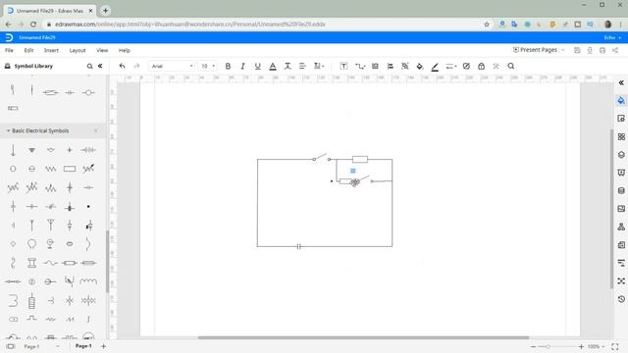This screenshot has height=353, width=628.
Task: Click the horizontal canvas scrollbar
Action: 363,337
